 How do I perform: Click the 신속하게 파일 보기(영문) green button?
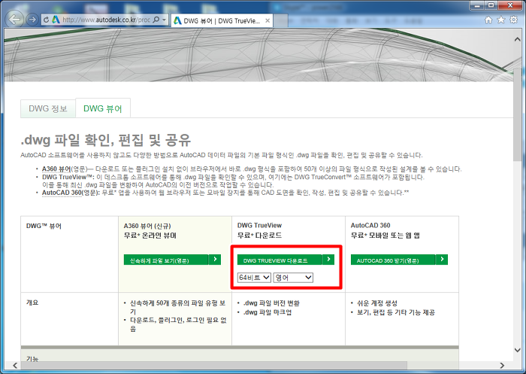tap(166, 260)
